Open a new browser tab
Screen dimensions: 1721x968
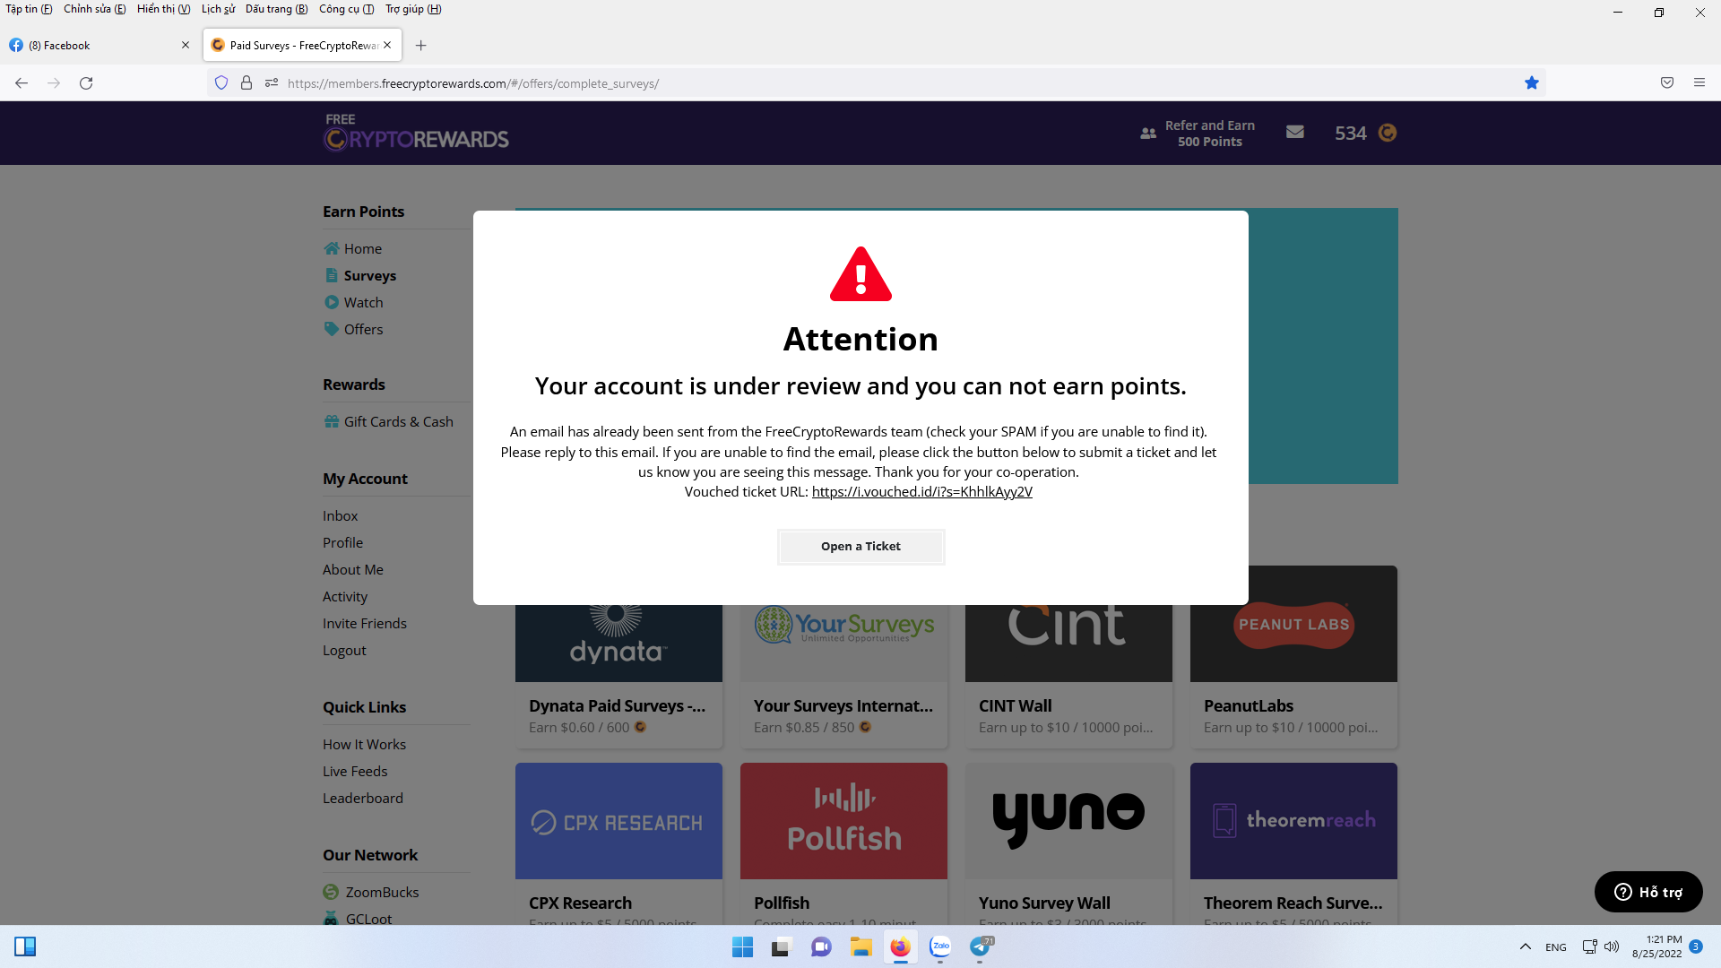[420, 46]
